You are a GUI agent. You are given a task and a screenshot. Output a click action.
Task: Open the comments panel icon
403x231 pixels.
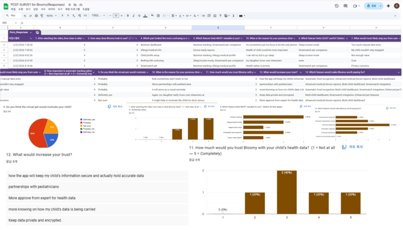pyautogui.click(x=345, y=6)
